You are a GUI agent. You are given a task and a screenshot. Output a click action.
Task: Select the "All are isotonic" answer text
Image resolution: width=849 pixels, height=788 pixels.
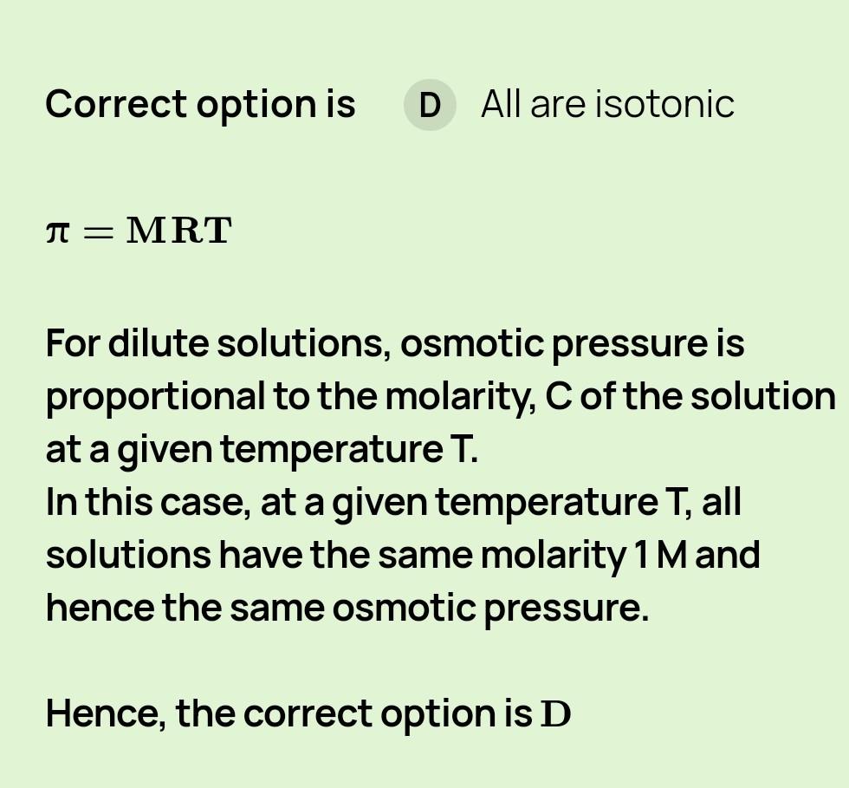606,105
